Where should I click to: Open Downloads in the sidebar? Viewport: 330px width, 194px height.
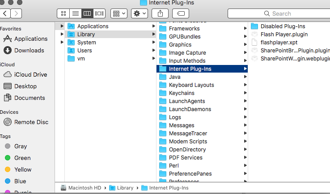pos(24,50)
